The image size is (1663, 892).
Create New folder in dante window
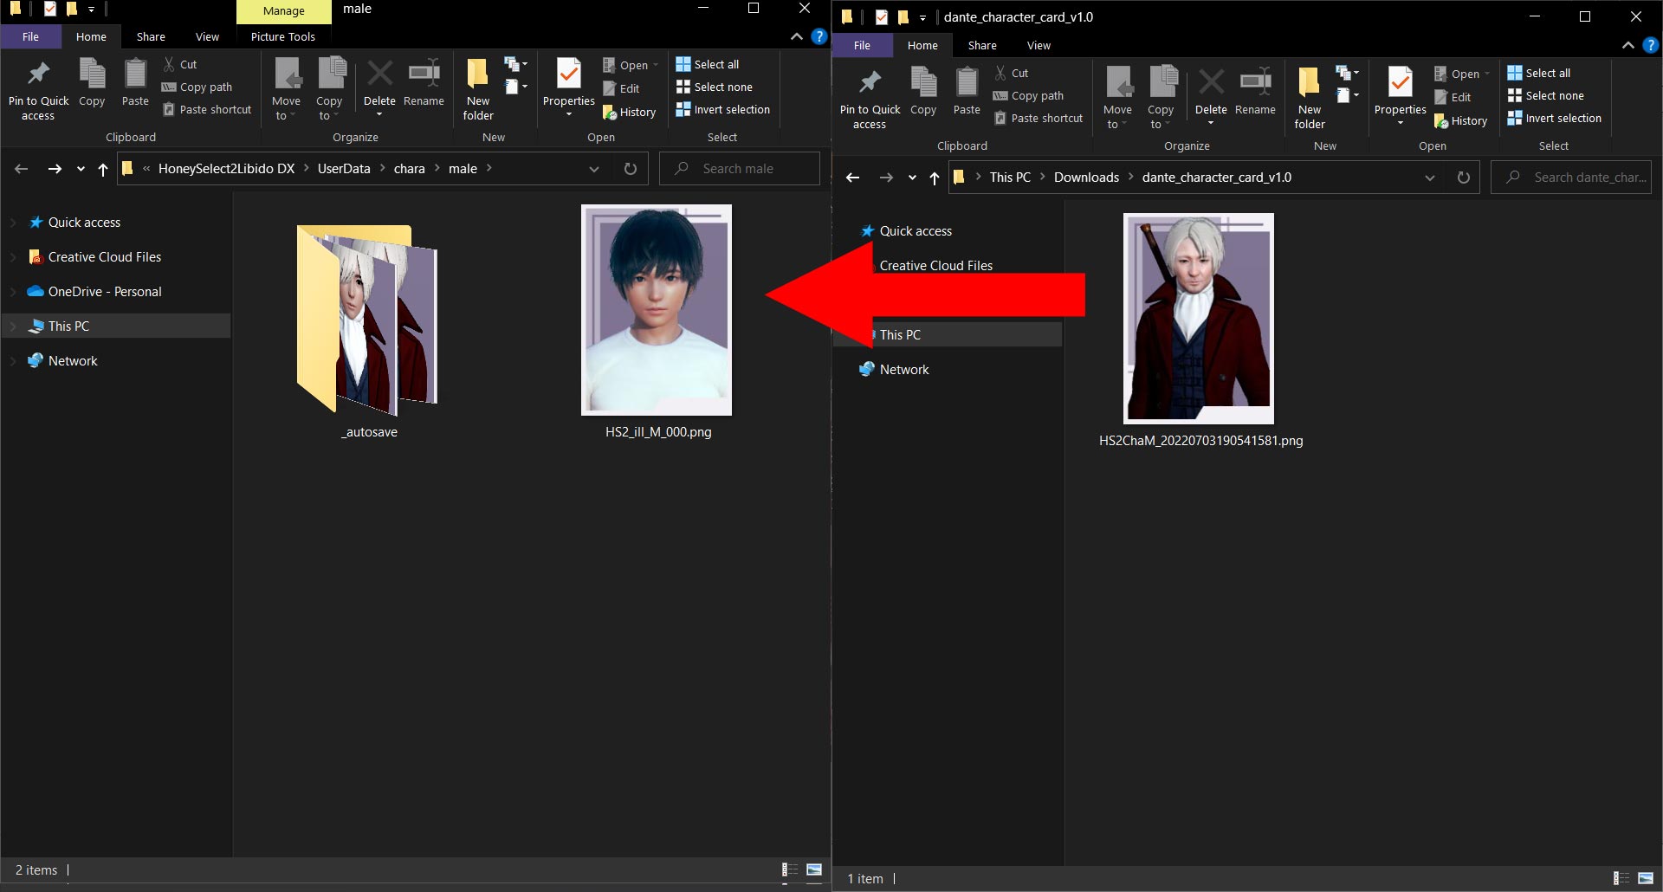click(x=1310, y=98)
